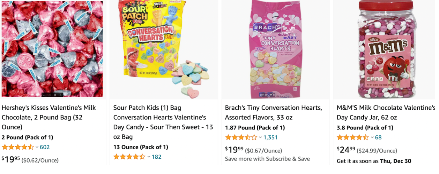Click the left arrow on Hershey's image overlay

pos(45,95)
